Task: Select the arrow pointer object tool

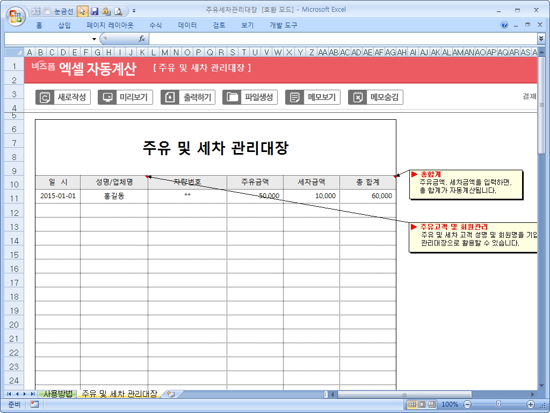Action: pos(82,11)
